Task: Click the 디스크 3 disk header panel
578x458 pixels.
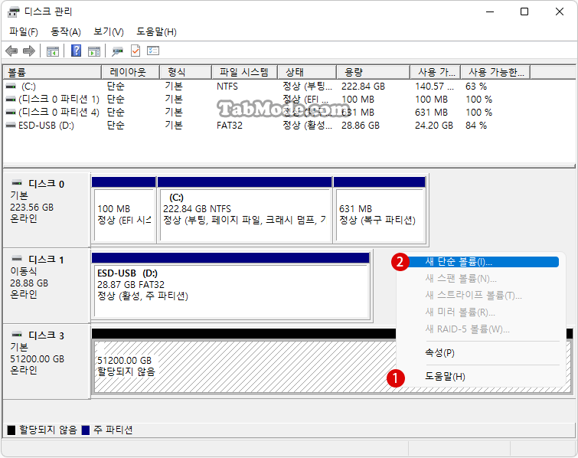Action: coord(47,361)
